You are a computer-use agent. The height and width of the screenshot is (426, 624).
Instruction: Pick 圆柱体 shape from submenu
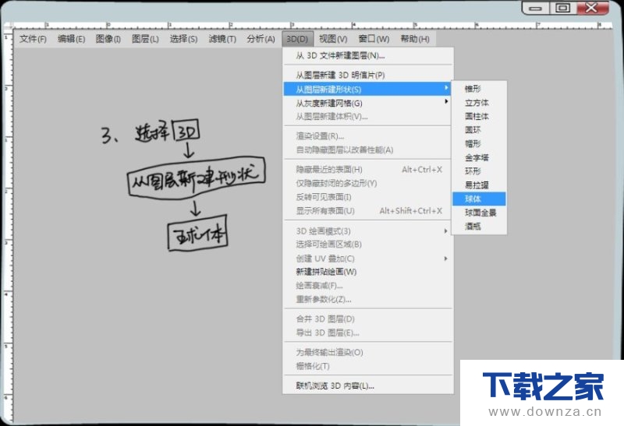point(479,117)
